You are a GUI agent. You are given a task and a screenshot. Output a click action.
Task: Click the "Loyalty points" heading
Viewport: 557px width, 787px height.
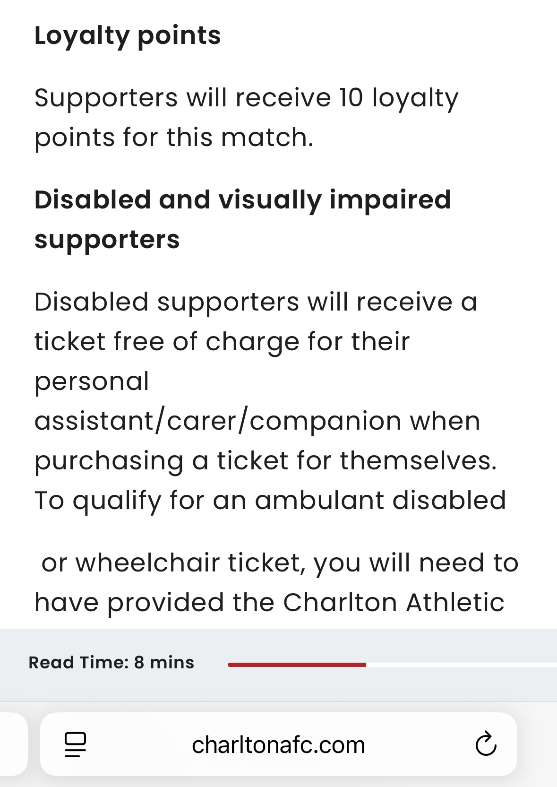coord(128,36)
